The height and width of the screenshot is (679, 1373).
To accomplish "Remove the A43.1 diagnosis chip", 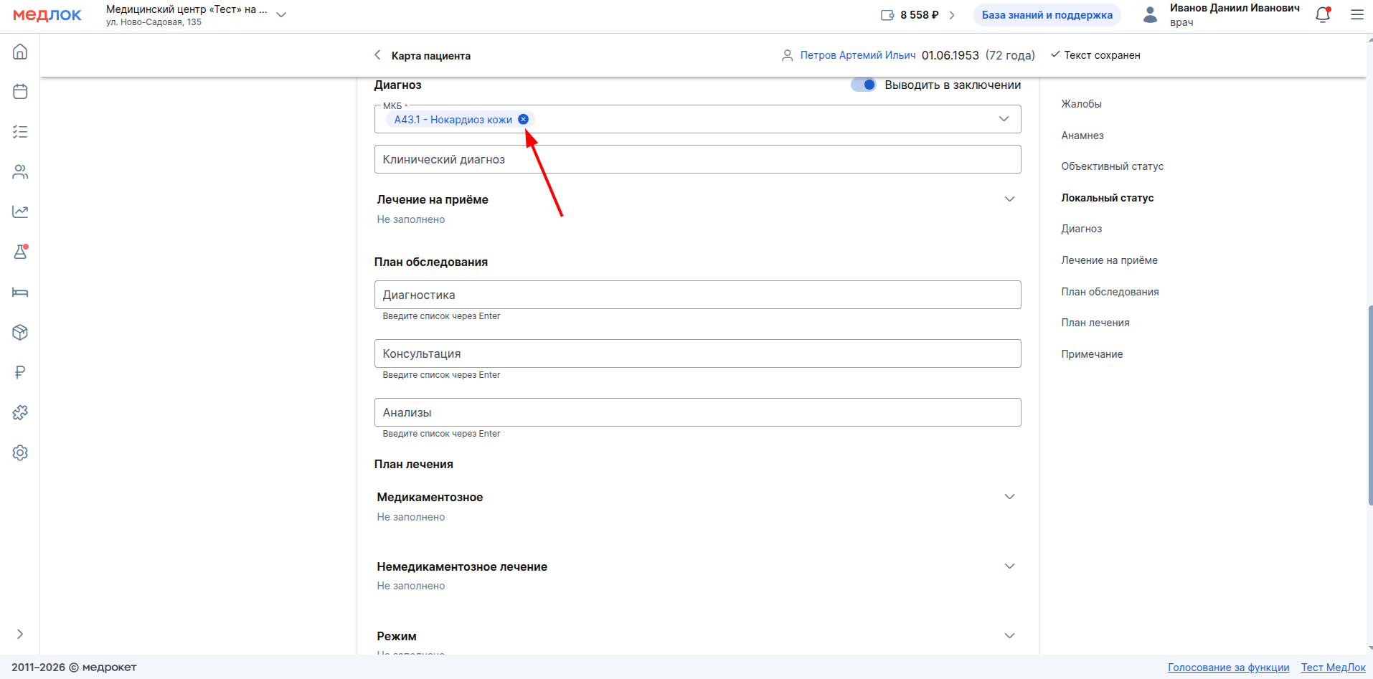I will pos(524,120).
